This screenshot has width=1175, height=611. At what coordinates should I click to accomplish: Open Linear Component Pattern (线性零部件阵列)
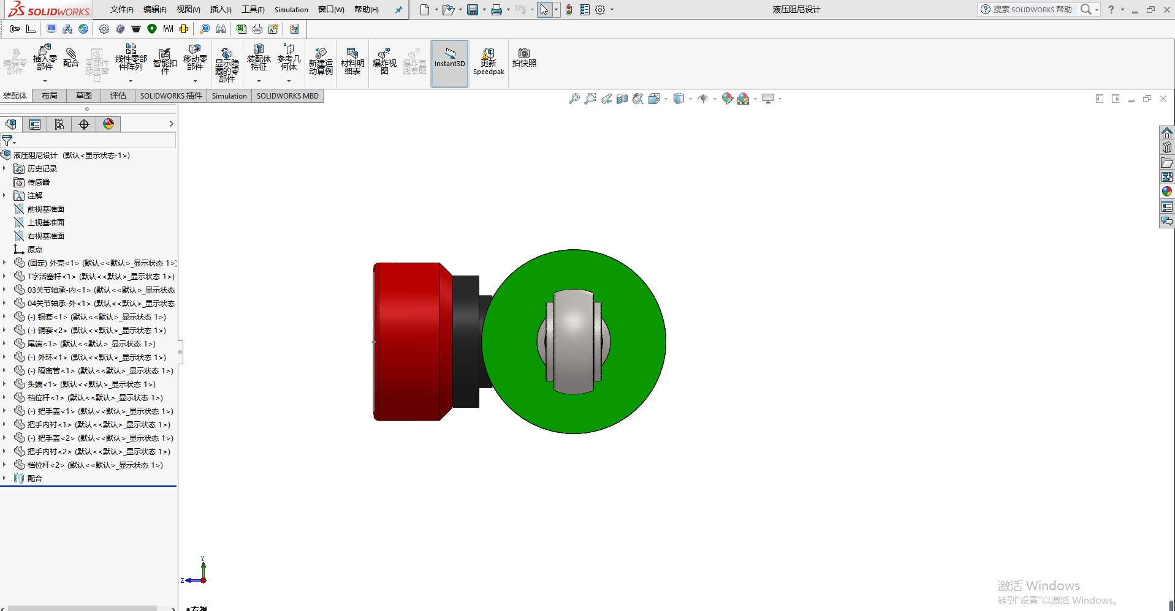(x=131, y=58)
